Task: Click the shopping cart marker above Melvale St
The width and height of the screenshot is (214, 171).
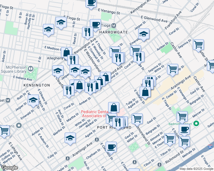Action: pos(184,142)
